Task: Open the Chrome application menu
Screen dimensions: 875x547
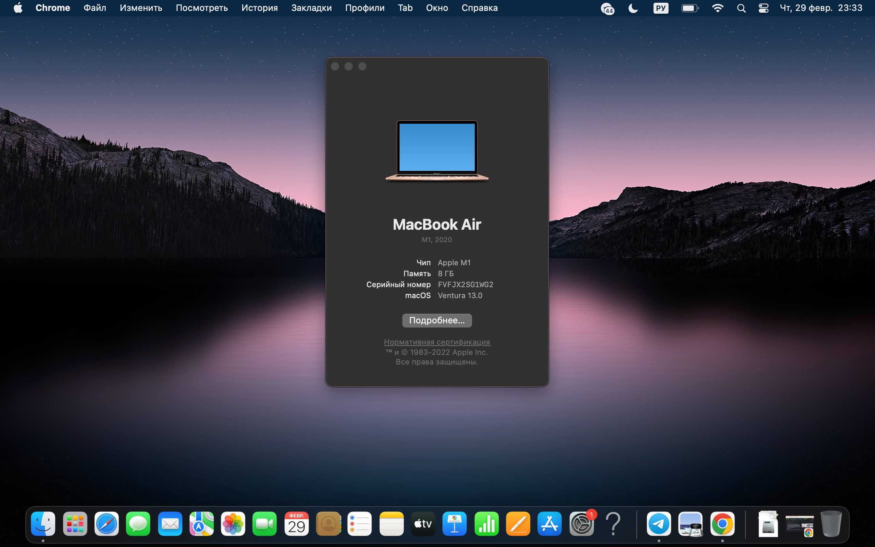Action: [x=53, y=8]
